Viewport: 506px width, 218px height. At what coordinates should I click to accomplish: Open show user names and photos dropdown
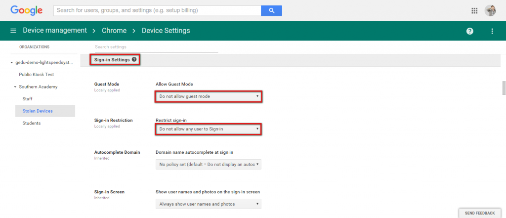point(209,204)
